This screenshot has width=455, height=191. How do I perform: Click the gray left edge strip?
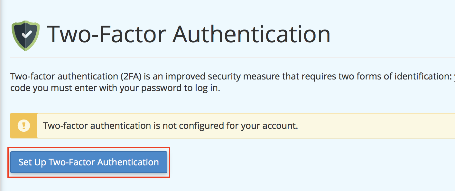click(2, 96)
